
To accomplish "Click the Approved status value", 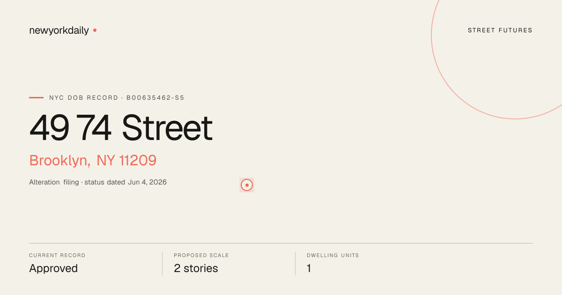I will coord(53,268).
